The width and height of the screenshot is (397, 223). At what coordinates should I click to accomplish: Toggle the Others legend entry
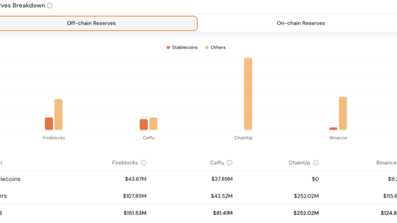[215, 47]
